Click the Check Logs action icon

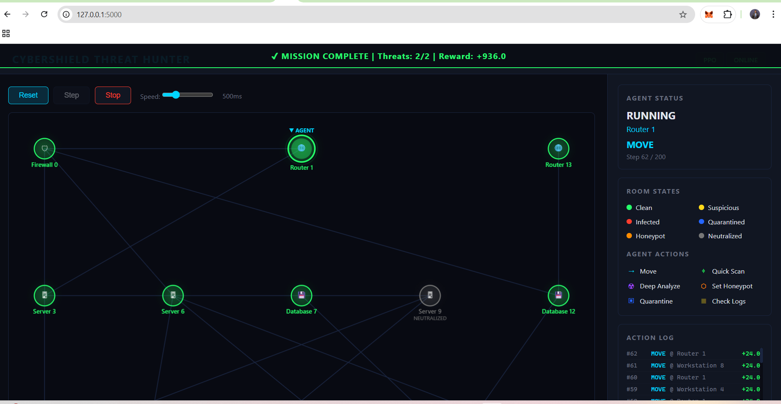pyautogui.click(x=703, y=301)
